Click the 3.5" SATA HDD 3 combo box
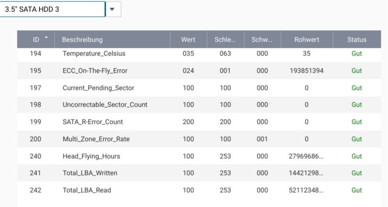388x207 pixels. click(x=52, y=9)
